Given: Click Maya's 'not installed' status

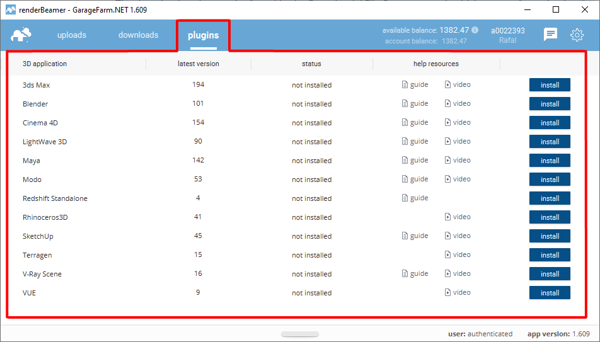Looking at the screenshot, I should [312, 161].
